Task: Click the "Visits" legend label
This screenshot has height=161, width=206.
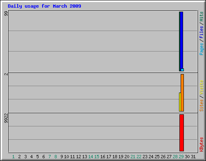Action: coord(201,87)
